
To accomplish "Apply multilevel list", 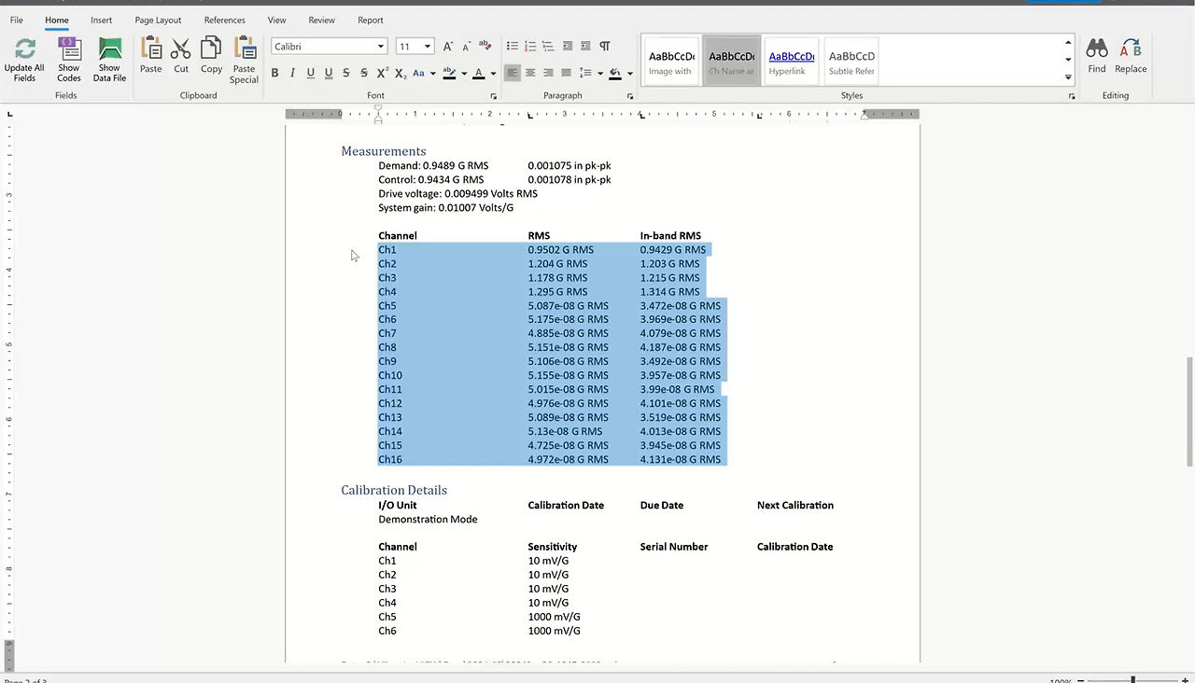I will (548, 46).
